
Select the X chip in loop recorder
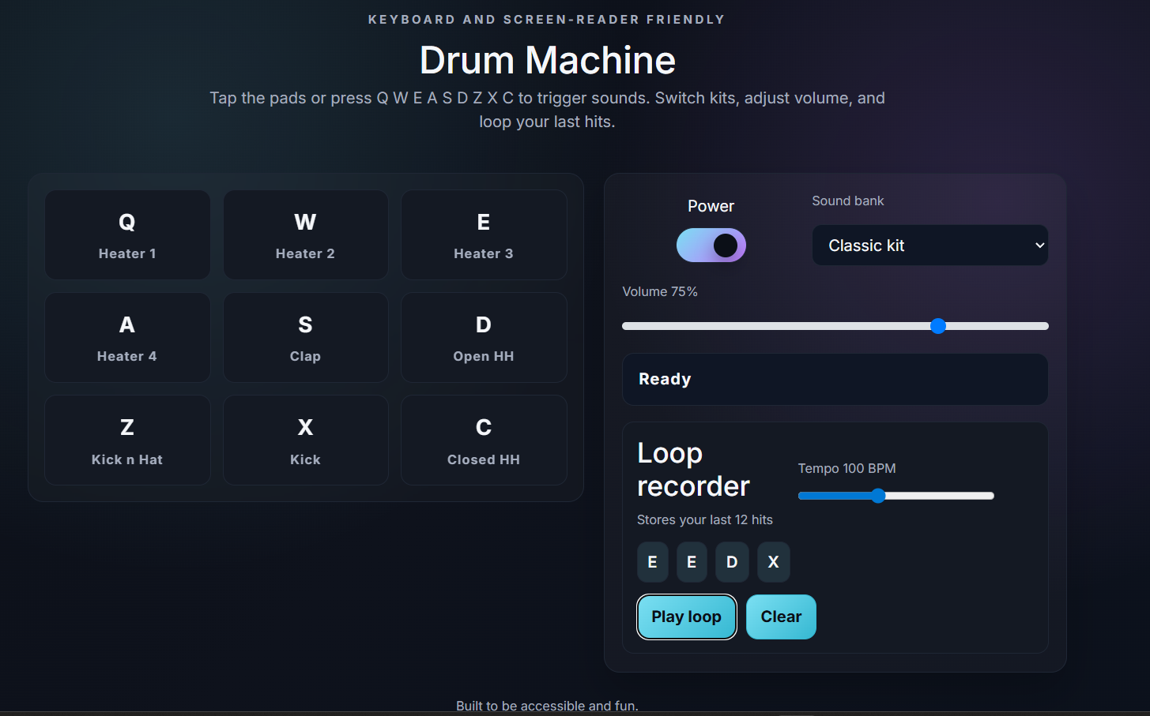[773, 561]
